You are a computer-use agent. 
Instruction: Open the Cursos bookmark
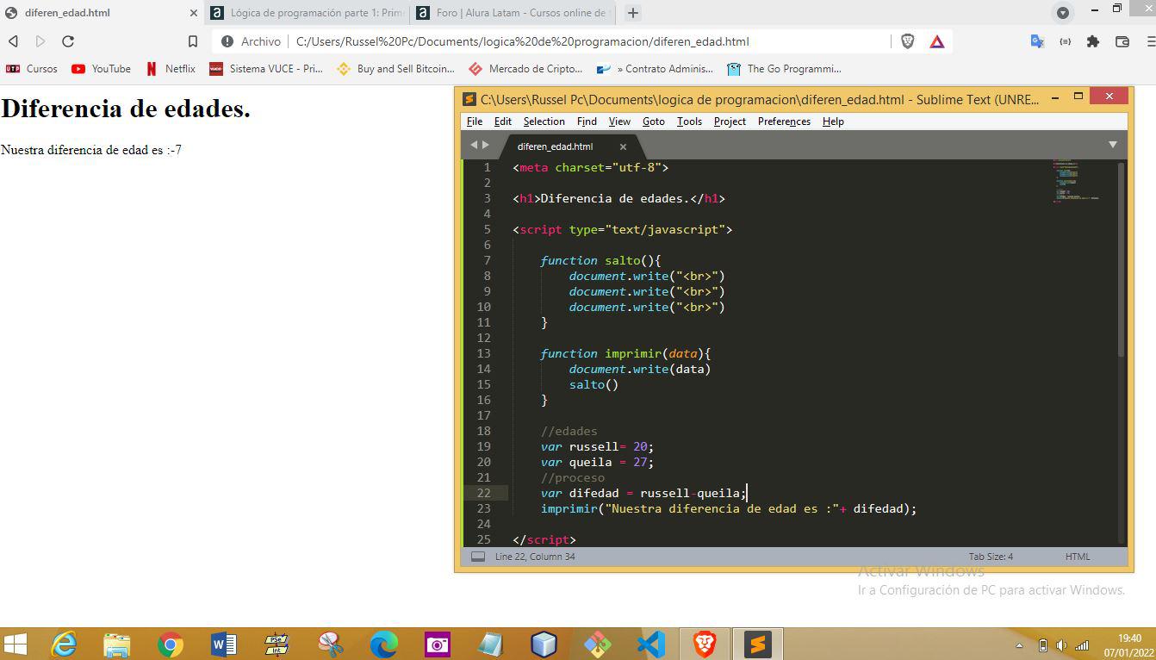click(x=32, y=69)
